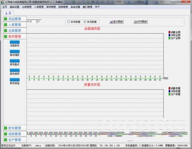Click the green 生产金额 legend swatch
The width and height of the screenshot is (192, 149).
point(169,38)
